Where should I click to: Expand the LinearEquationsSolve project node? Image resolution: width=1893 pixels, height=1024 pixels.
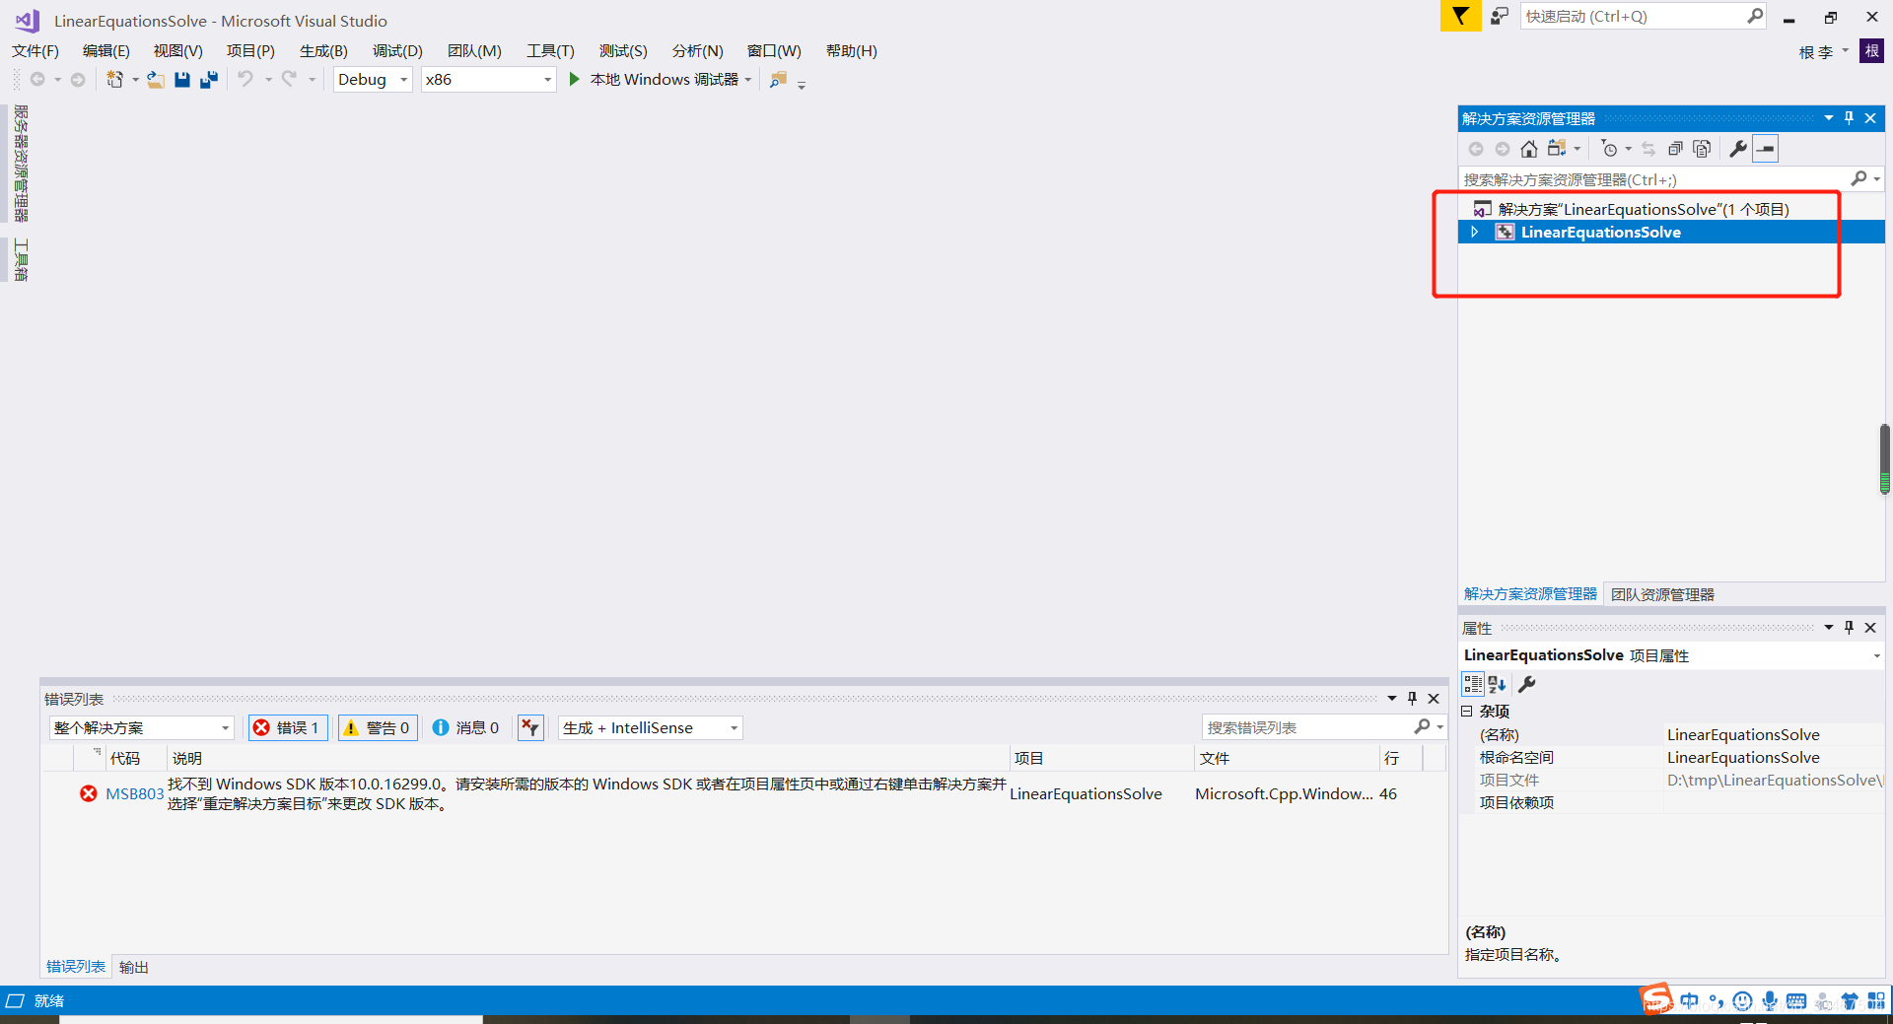(1475, 232)
